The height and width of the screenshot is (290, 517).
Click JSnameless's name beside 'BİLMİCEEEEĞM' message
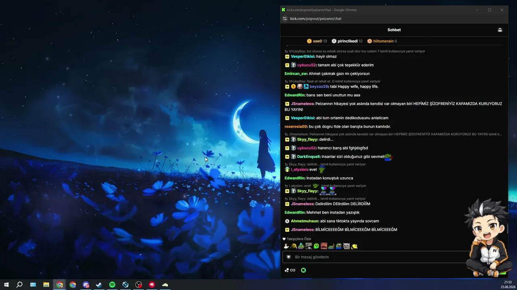click(302, 230)
